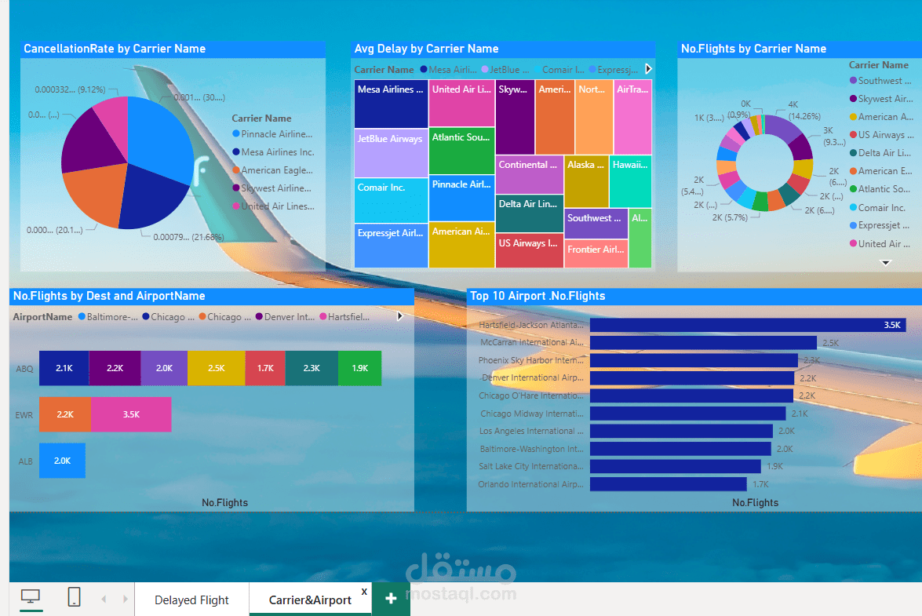
Task: Click 'US Airways ...' in donut chart legend
Action: 886,135
